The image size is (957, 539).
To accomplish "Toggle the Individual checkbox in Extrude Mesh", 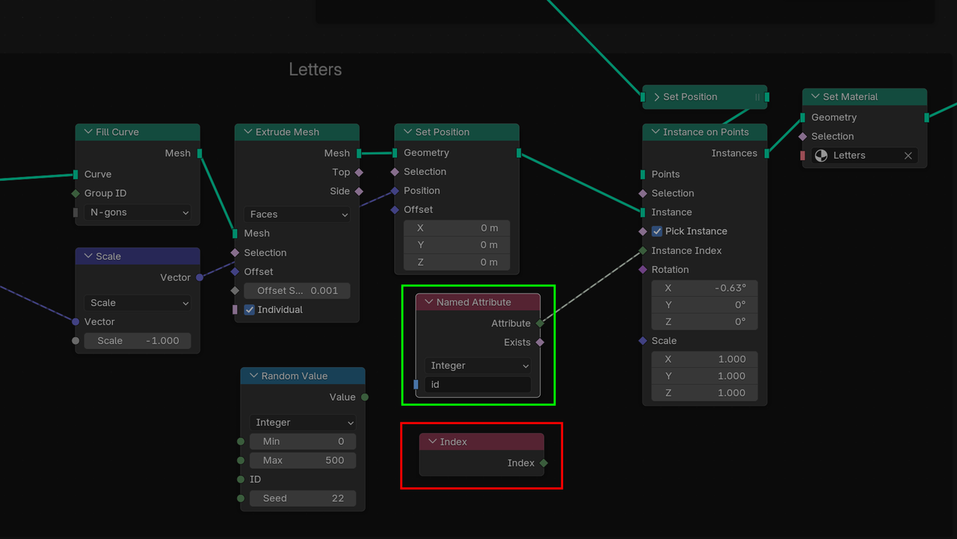I will coord(250,309).
